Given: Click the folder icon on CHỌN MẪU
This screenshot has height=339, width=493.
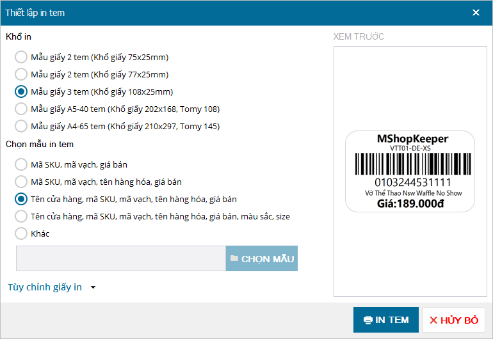Looking at the screenshot, I should coord(234,258).
